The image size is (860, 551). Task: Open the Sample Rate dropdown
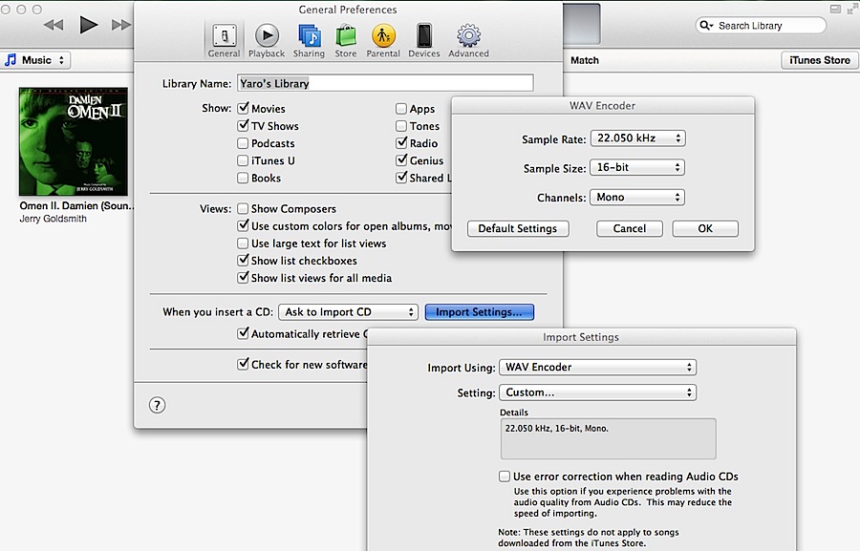637,138
